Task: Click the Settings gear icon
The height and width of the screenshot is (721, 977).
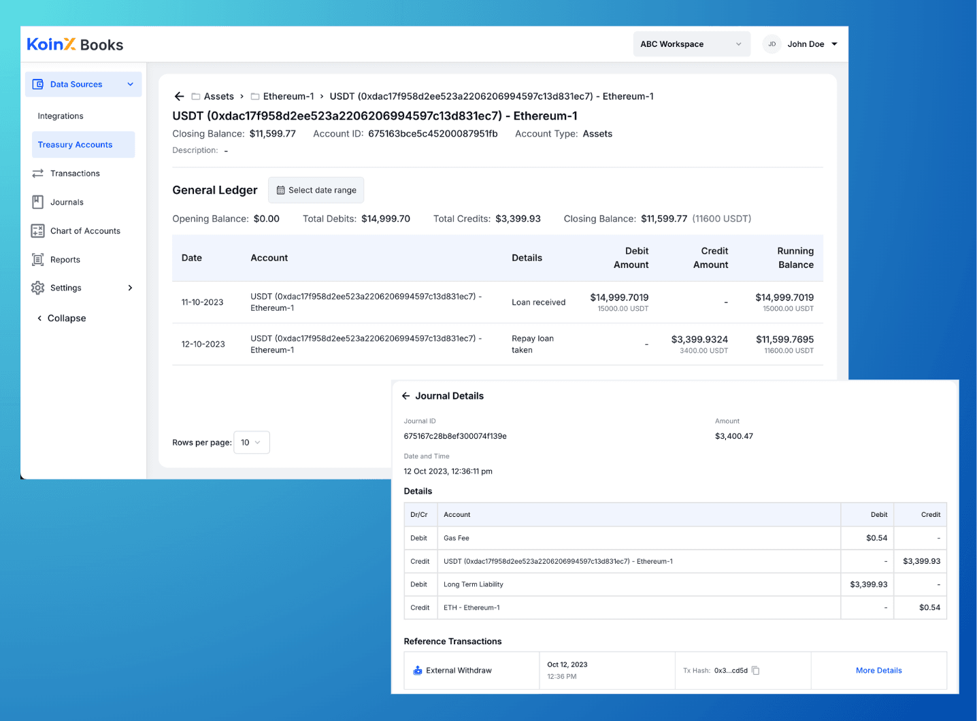Action: coord(38,288)
